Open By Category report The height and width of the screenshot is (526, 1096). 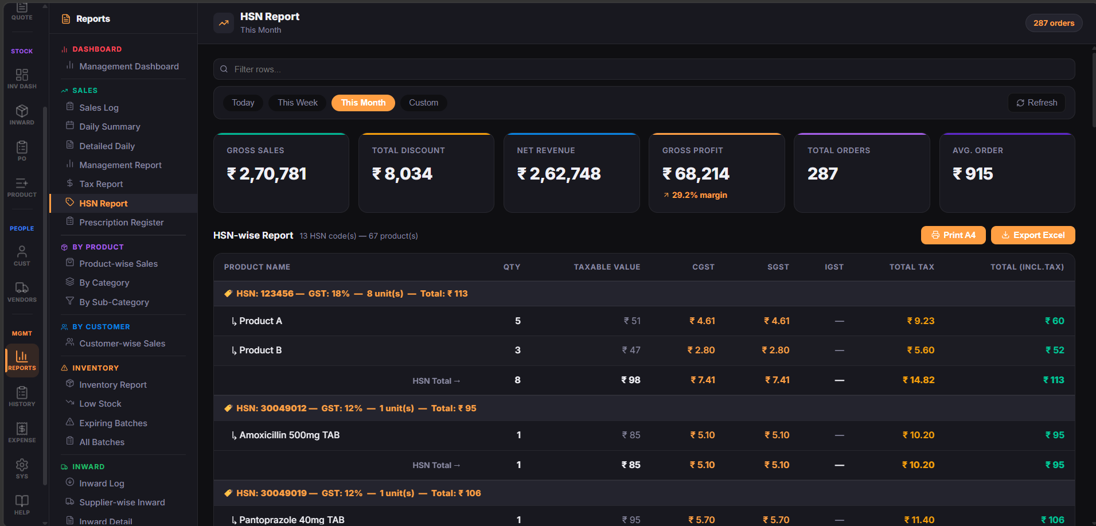point(123,282)
